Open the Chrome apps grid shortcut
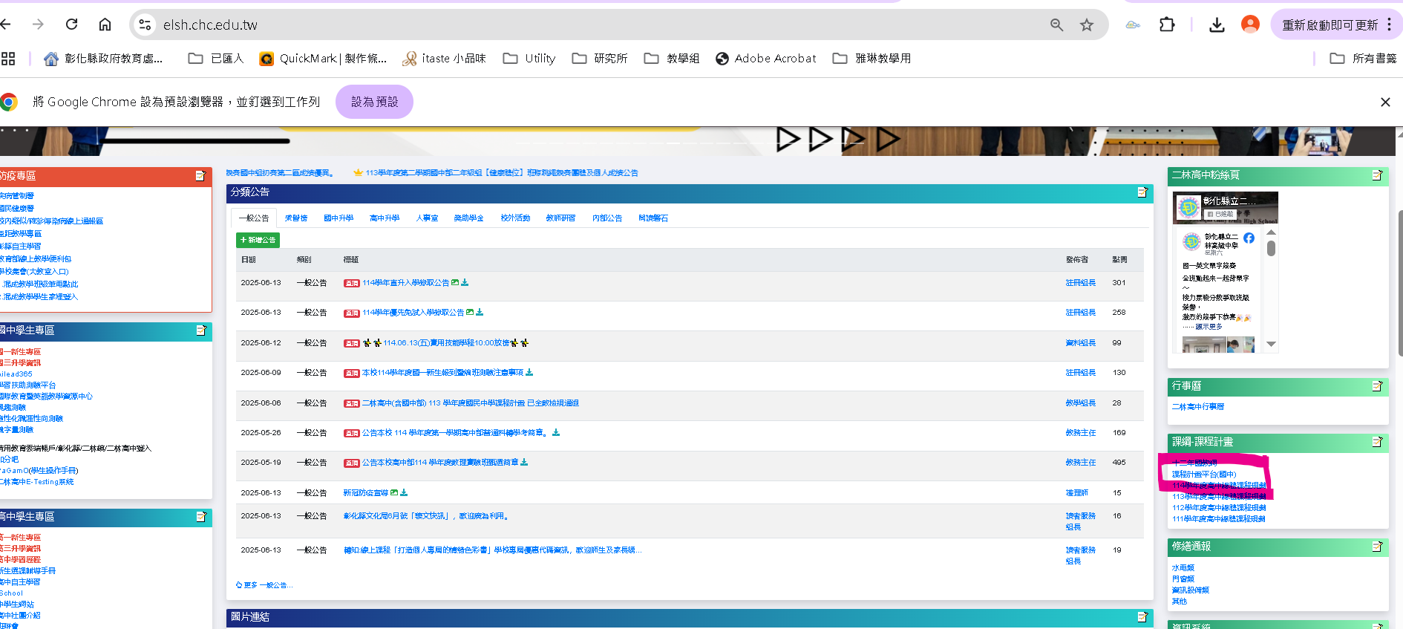The height and width of the screenshot is (629, 1403). (8, 59)
